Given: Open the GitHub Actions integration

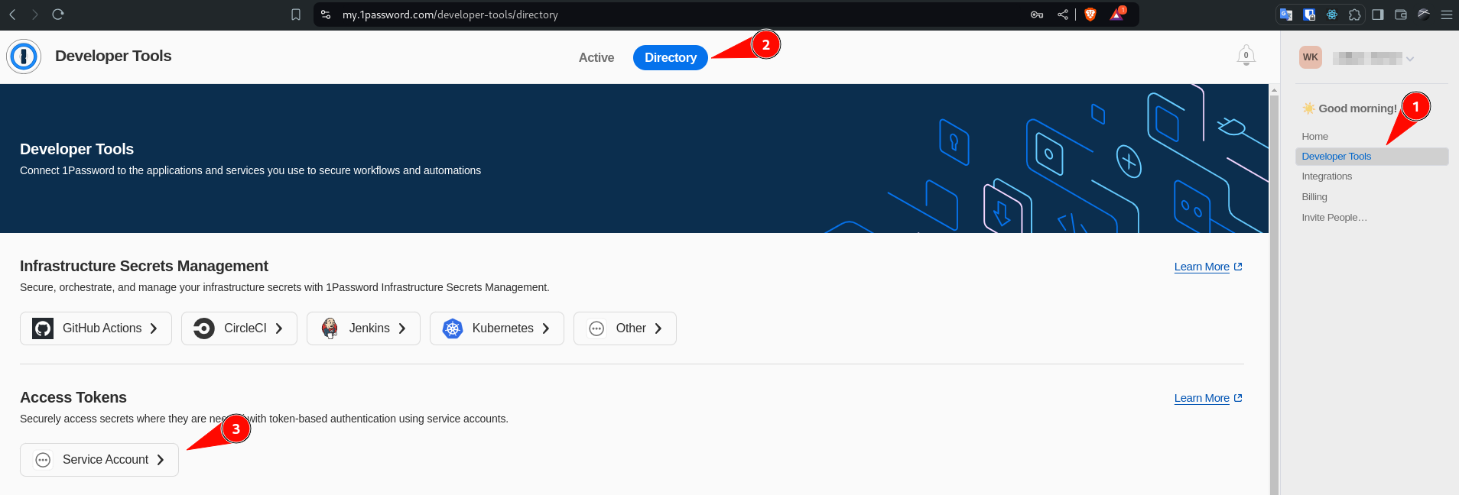Looking at the screenshot, I should 96,328.
